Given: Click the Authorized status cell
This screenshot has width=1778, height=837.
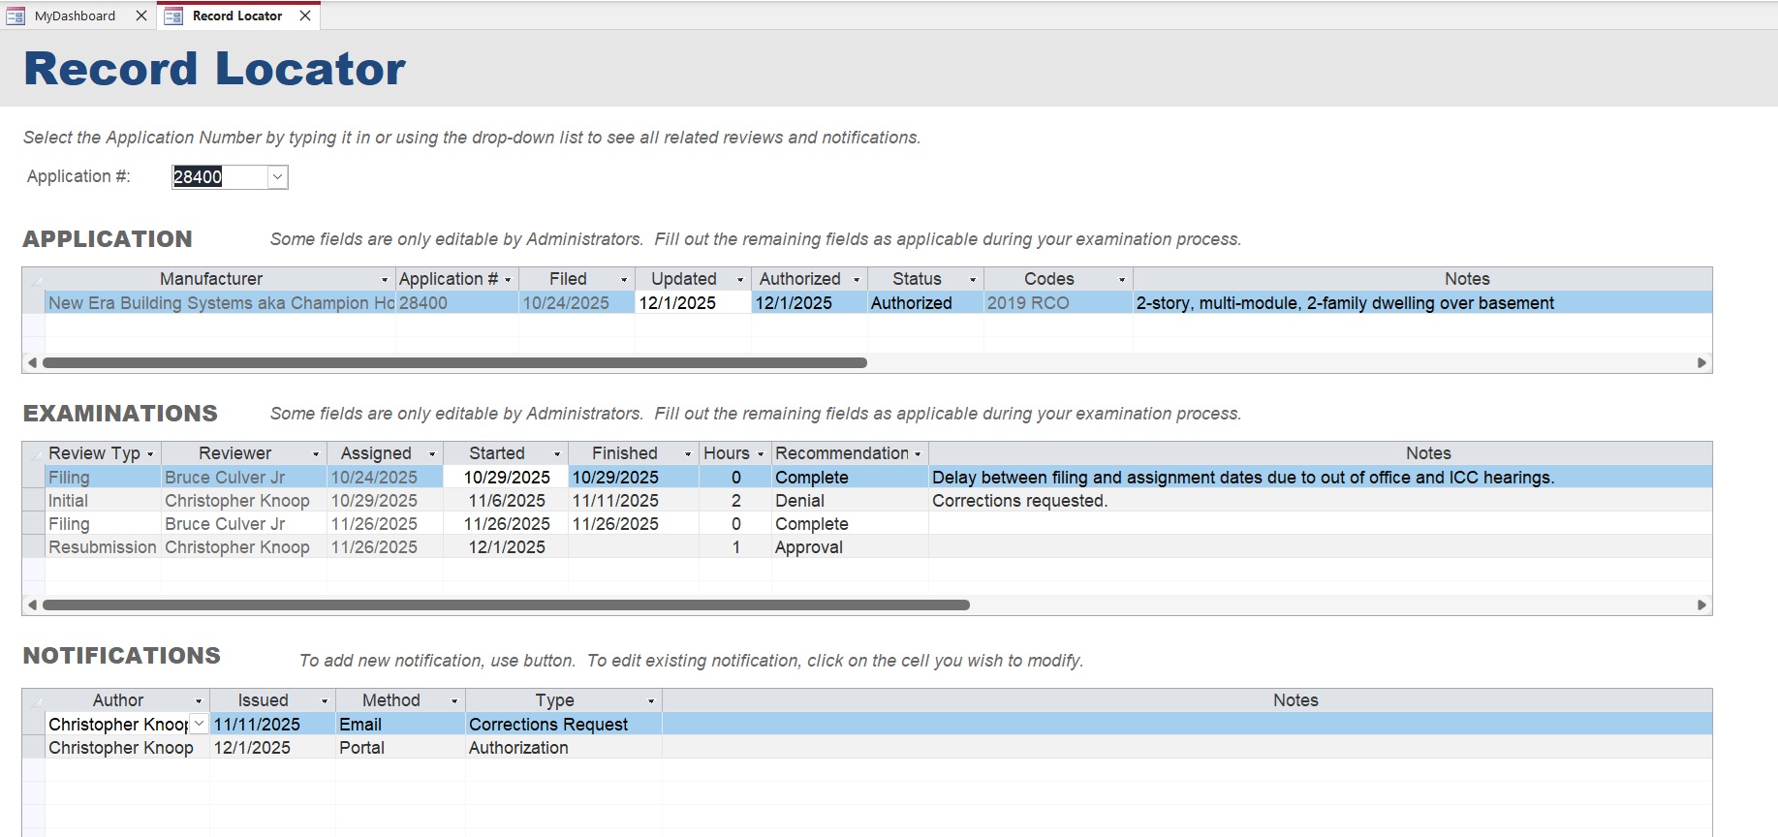Looking at the screenshot, I should [x=925, y=303].
